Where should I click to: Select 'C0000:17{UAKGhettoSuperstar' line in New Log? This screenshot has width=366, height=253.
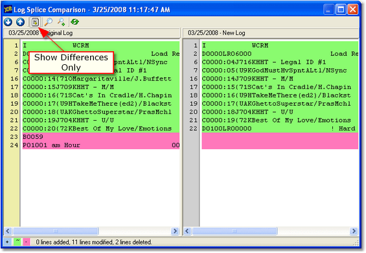280,104
